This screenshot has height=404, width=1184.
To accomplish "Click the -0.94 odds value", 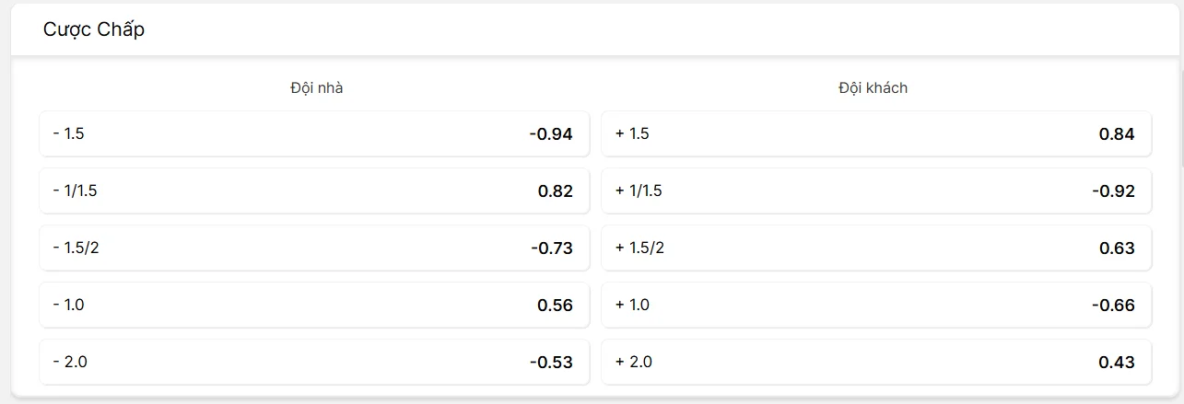I will 551,134.
